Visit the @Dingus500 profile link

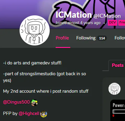click(16, 102)
